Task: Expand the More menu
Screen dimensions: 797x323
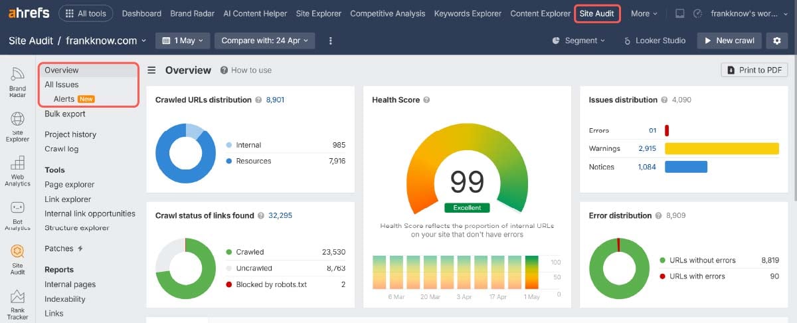Action: point(644,13)
